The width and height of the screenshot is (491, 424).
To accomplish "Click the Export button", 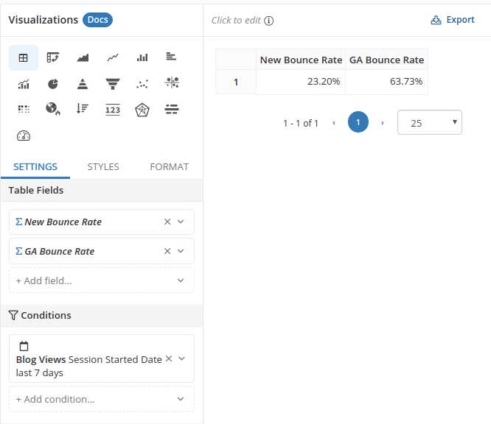I will 453,20.
